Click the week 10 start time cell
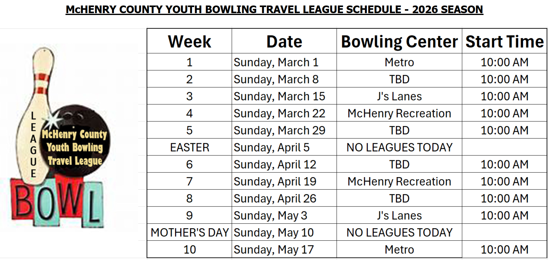This screenshot has width=553, height=260. 504,250
